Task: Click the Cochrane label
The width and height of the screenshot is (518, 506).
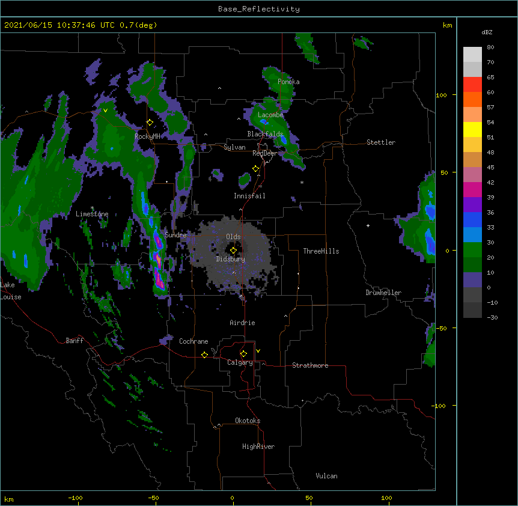Action: point(193,341)
